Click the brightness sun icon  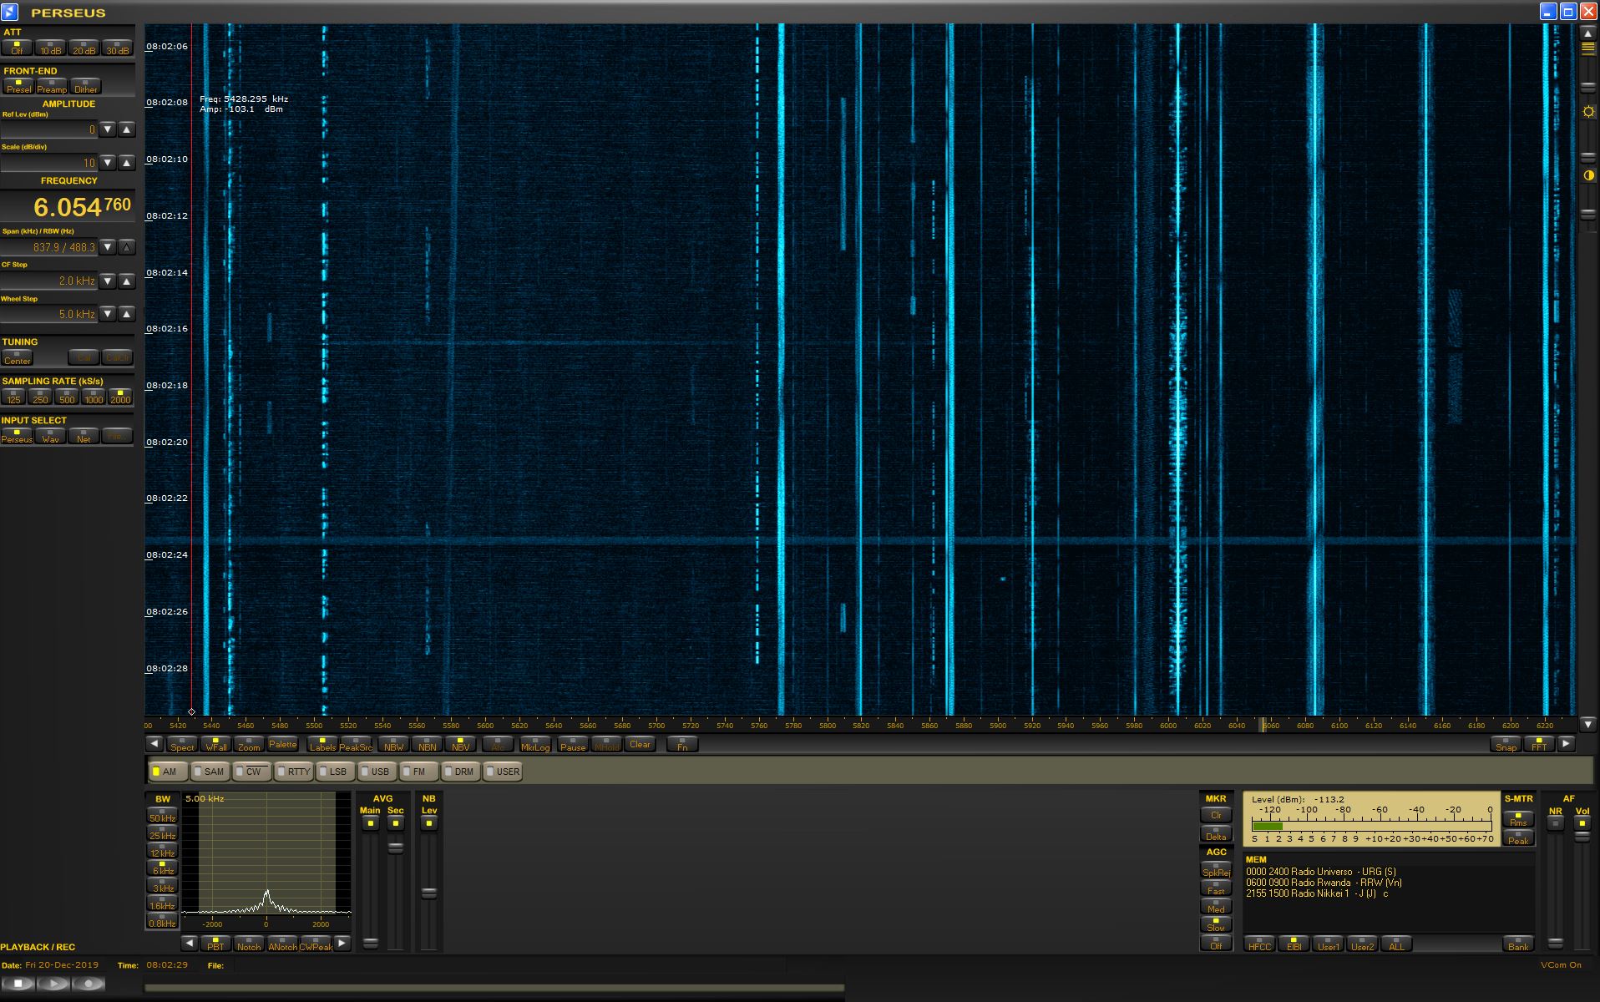(x=1588, y=112)
